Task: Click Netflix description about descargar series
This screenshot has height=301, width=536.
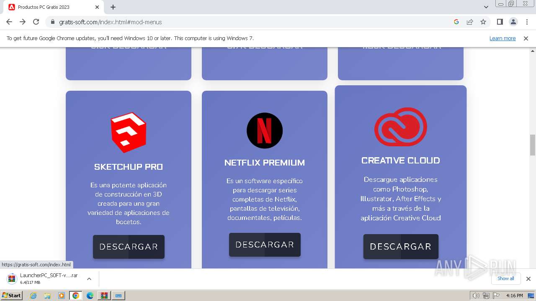Action: pos(265,199)
